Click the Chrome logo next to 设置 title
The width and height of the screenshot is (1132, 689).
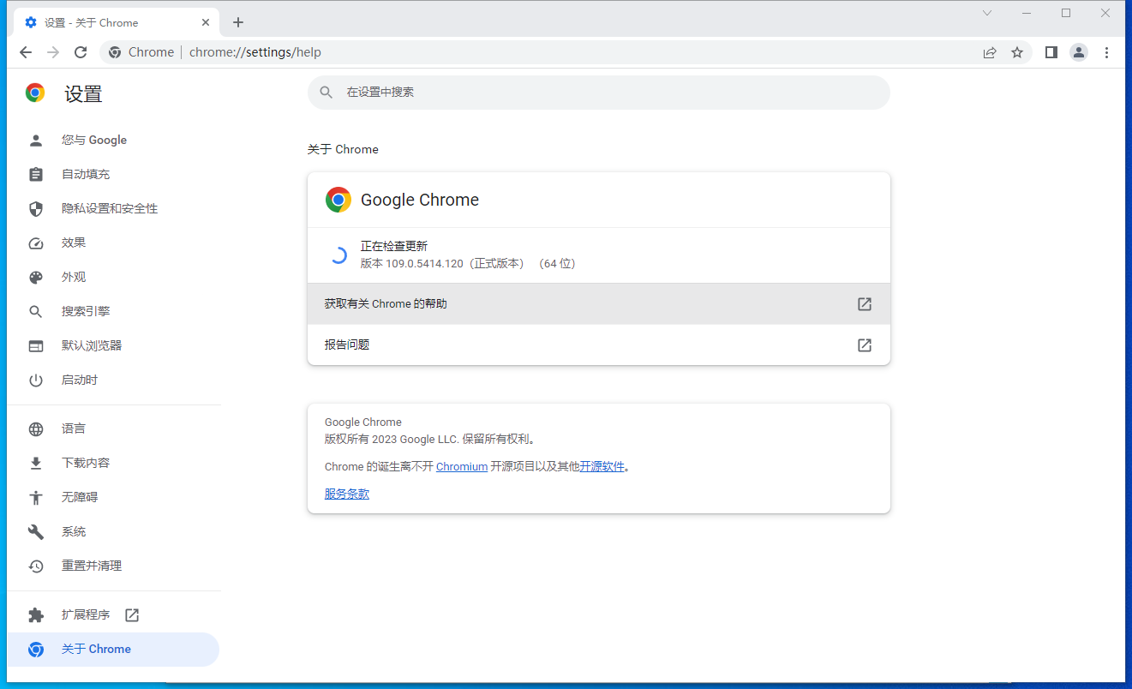(x=35, y=93)
